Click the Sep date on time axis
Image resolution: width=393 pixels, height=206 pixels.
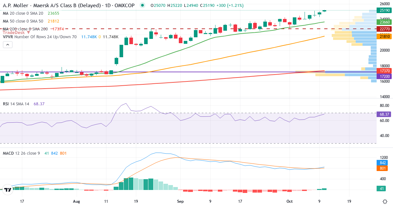[180, 201]
